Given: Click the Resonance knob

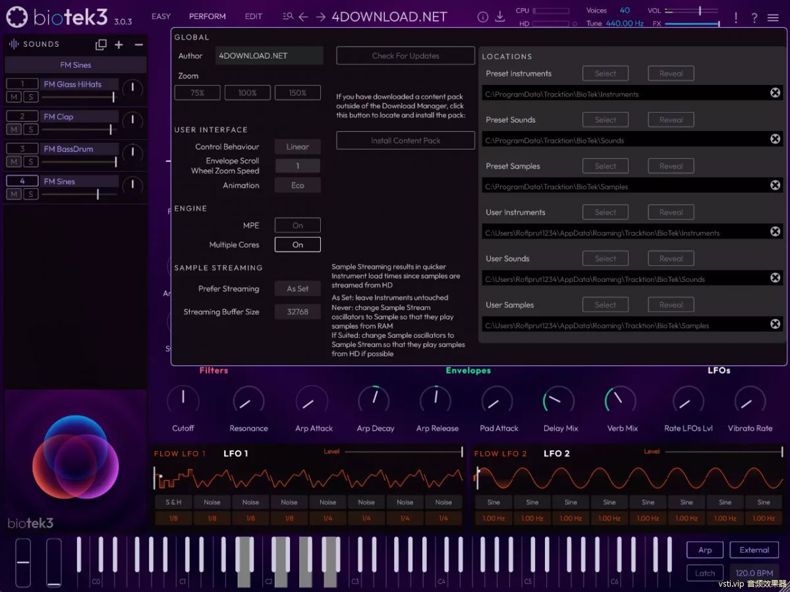Looking at the screenshot, I should pos(248,401).
